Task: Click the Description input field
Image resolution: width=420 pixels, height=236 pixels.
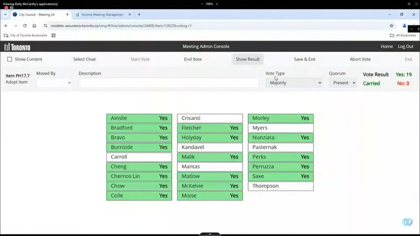Action: coord(169,83)
